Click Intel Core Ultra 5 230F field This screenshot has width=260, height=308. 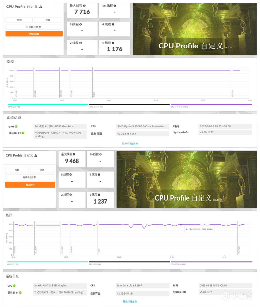click(x=143, y=286)
